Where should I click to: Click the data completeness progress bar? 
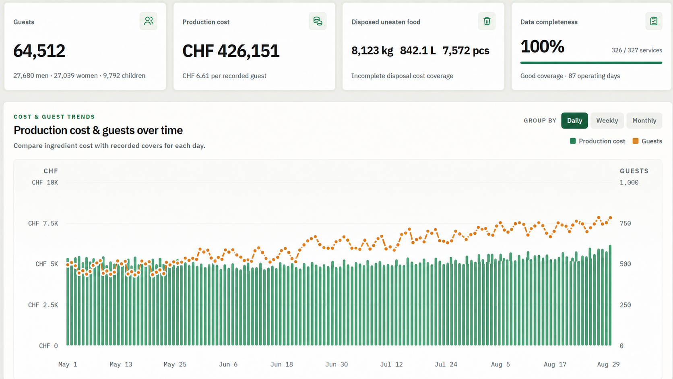pos(591,62)
